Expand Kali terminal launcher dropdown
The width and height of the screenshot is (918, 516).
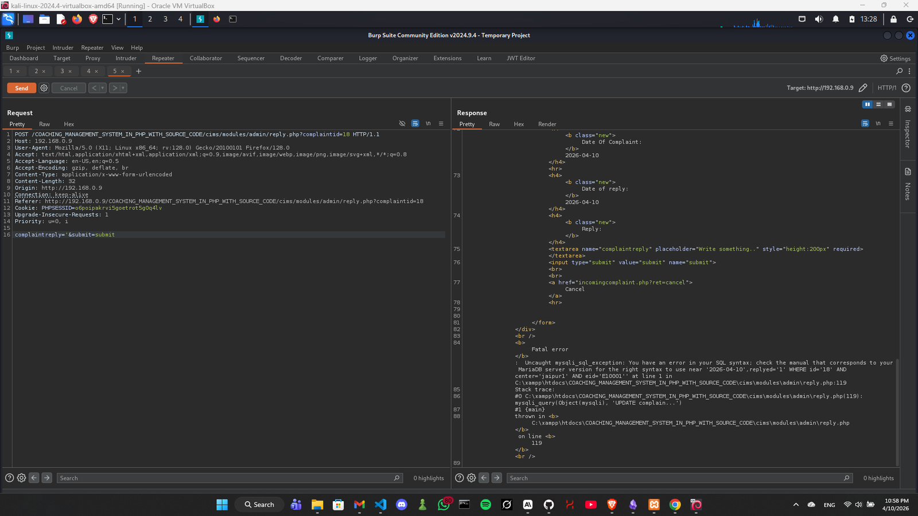118,19
